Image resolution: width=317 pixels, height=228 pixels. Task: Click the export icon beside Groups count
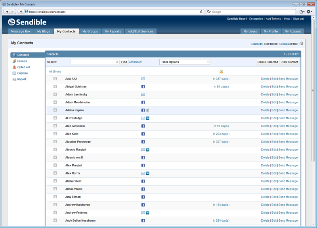(x=301, y=44)
